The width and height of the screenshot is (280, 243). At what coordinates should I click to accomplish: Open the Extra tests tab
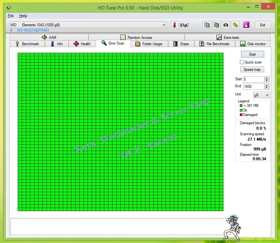[228, 37]
